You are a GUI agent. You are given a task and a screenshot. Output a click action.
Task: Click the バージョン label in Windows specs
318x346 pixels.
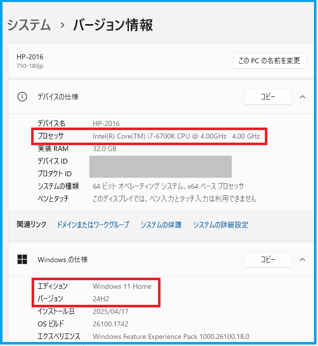pyautogui.click(x=50, y=299)
